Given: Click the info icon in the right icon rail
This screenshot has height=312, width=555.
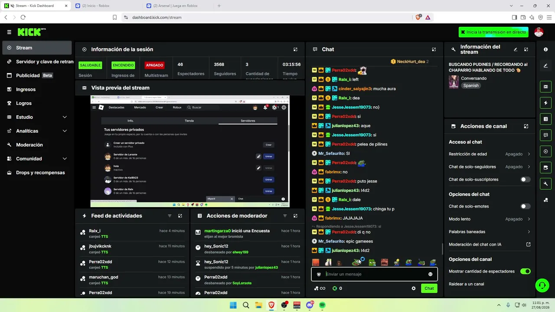Looking at the screenshot, I should point(545,49).
